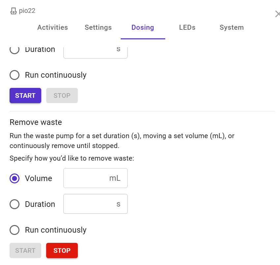The height and width of the screenshot is (265, 280).
Task: Choose Run continuously above the purple START
Action: tap(15, 75)
